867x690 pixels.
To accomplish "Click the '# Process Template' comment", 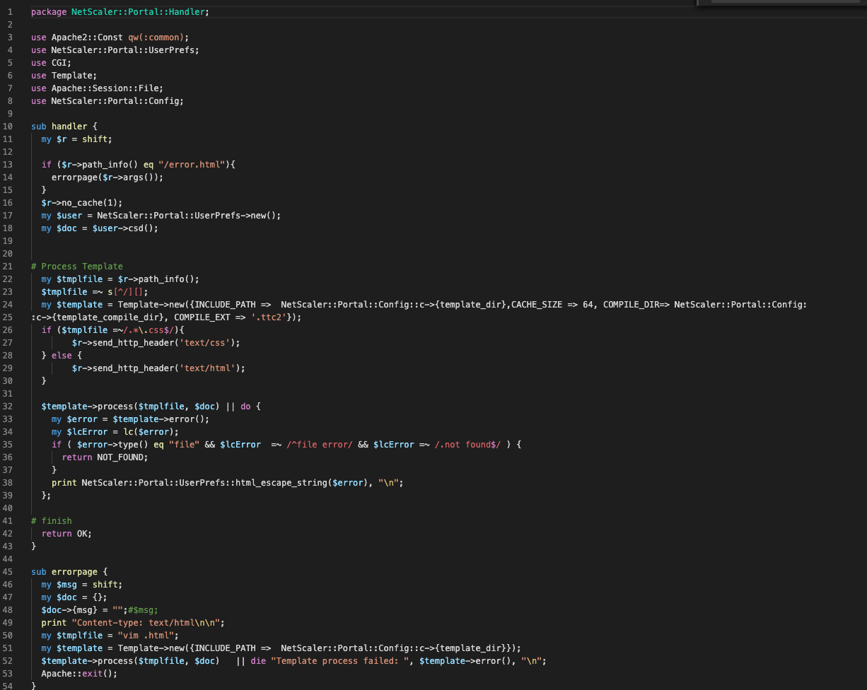I will pyautogui.click(x=77, y=267).
